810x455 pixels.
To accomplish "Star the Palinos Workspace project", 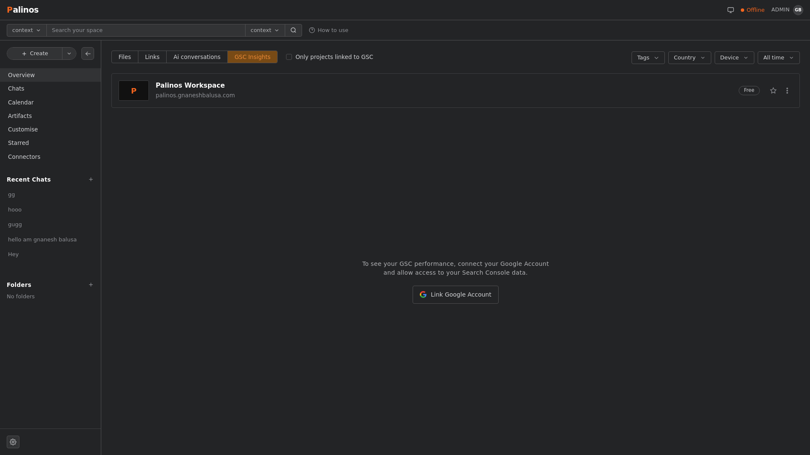I will 773,91.
